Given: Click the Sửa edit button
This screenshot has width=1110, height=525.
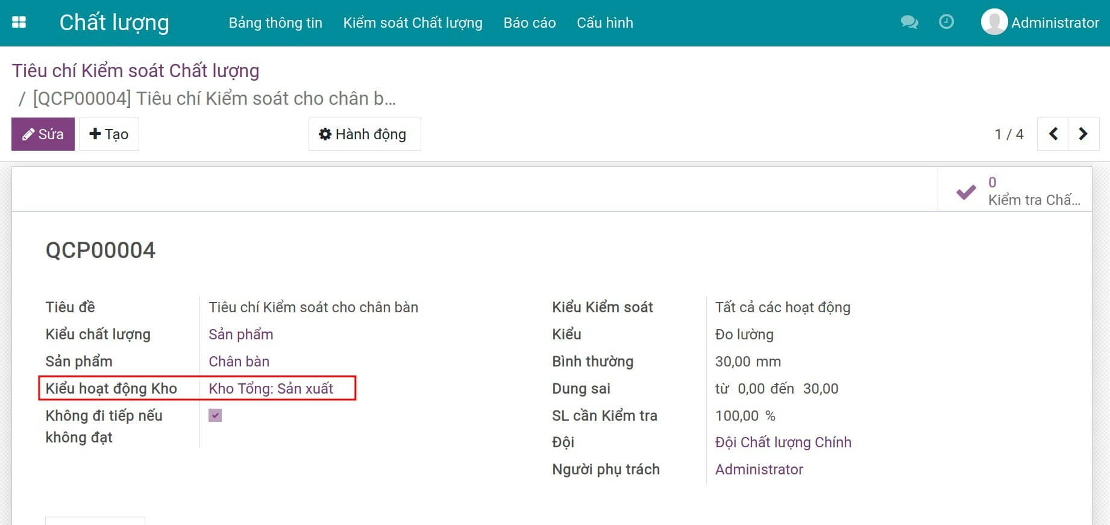Looking at the screenshot, I should pyautogui.click(x=43, y=134).
